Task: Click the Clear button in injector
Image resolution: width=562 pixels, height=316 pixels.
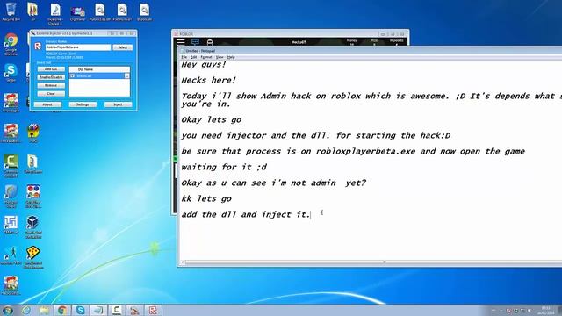Action: [51, 94]
